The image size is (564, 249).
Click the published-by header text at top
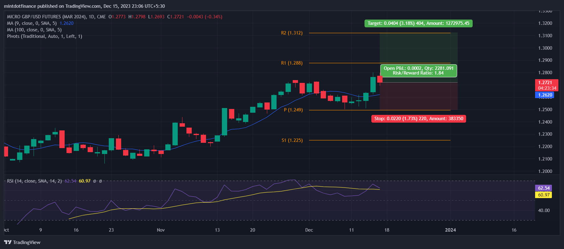point(84,6)
